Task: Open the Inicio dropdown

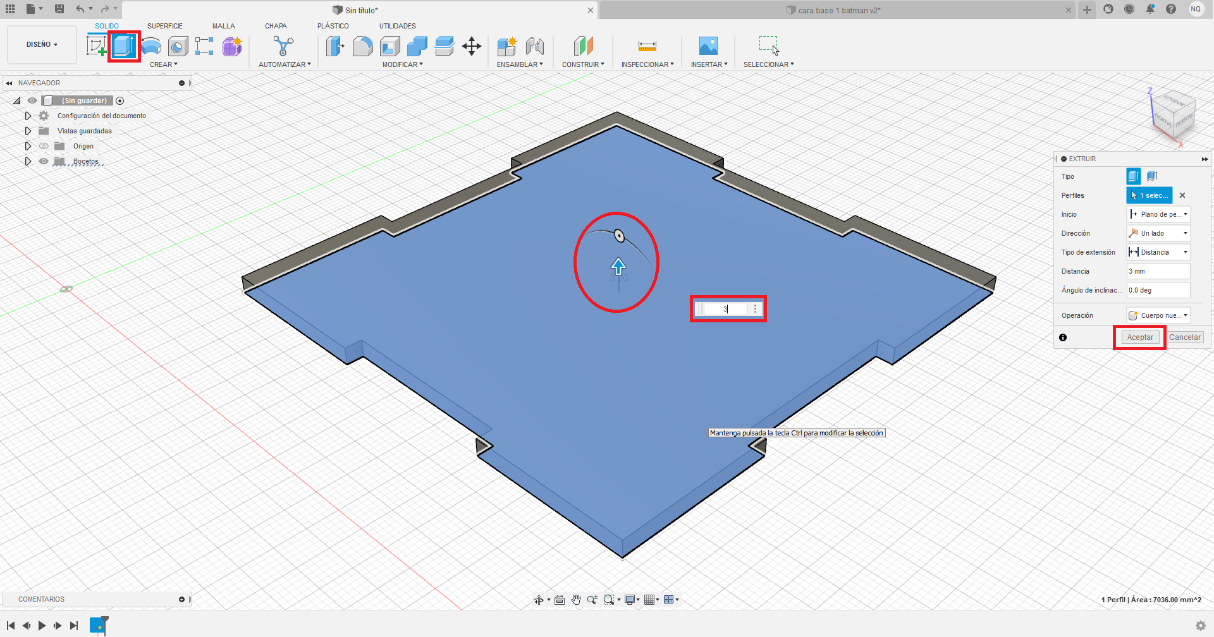Action: tap(1158, 214)
